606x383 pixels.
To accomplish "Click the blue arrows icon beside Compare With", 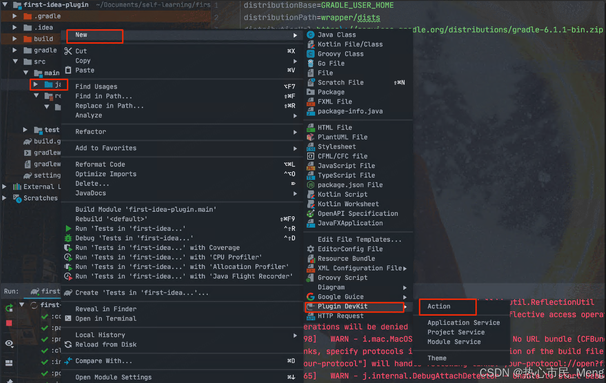I will coord(68,361).
